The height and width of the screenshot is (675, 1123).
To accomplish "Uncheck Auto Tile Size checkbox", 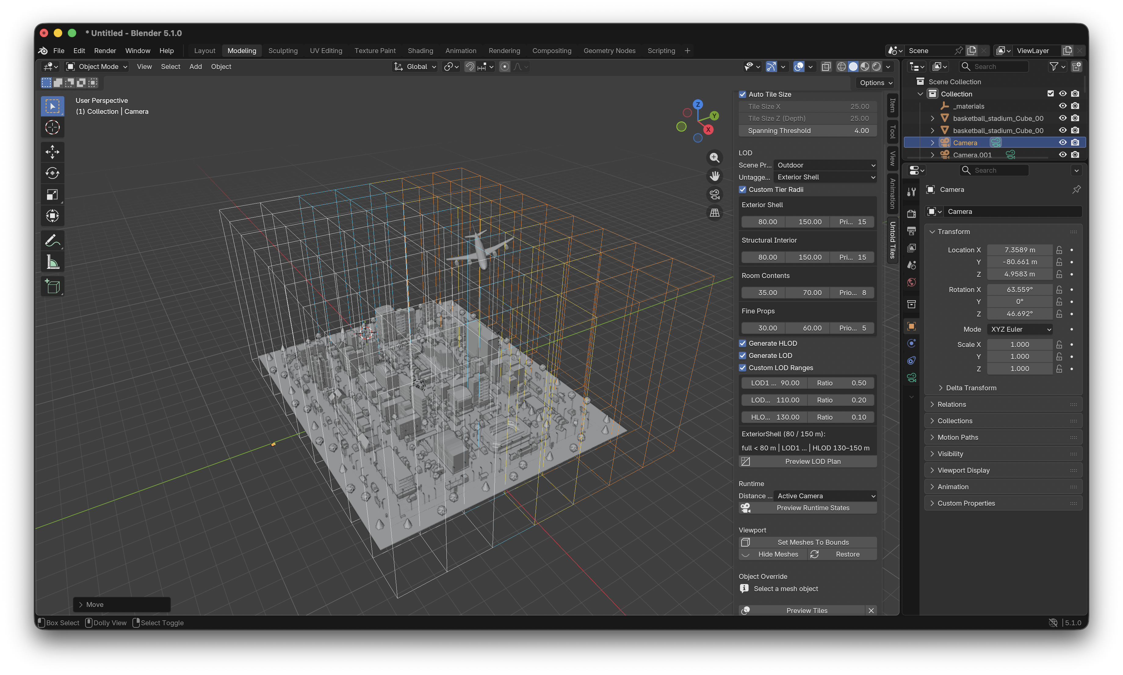I will coord(742,94).
